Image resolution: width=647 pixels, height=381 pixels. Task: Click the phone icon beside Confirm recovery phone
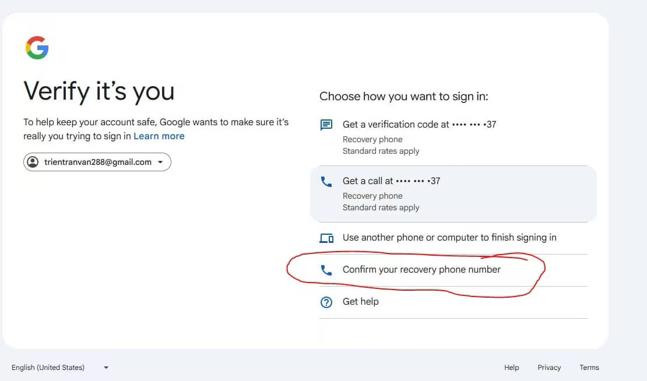[326, 270]
